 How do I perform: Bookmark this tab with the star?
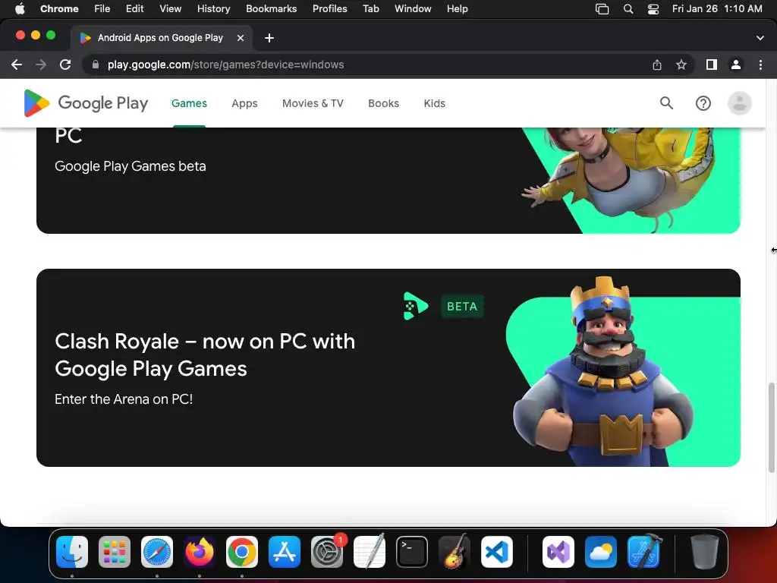681,65
